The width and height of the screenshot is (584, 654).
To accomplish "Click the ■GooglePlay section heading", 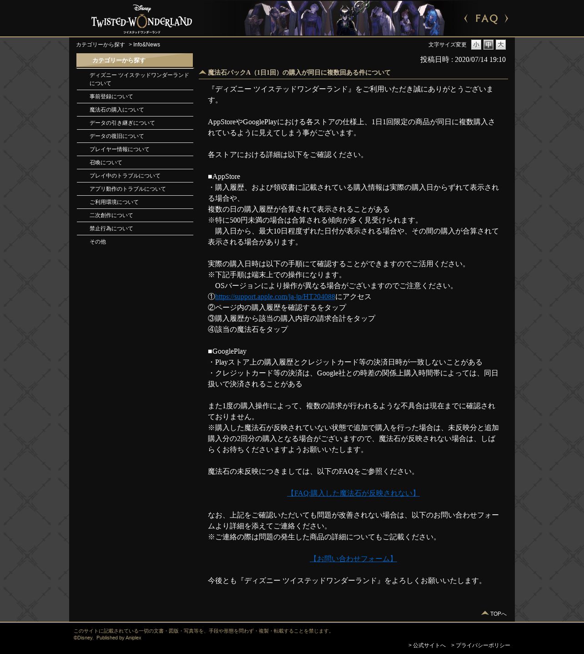I will pos(227,351).
